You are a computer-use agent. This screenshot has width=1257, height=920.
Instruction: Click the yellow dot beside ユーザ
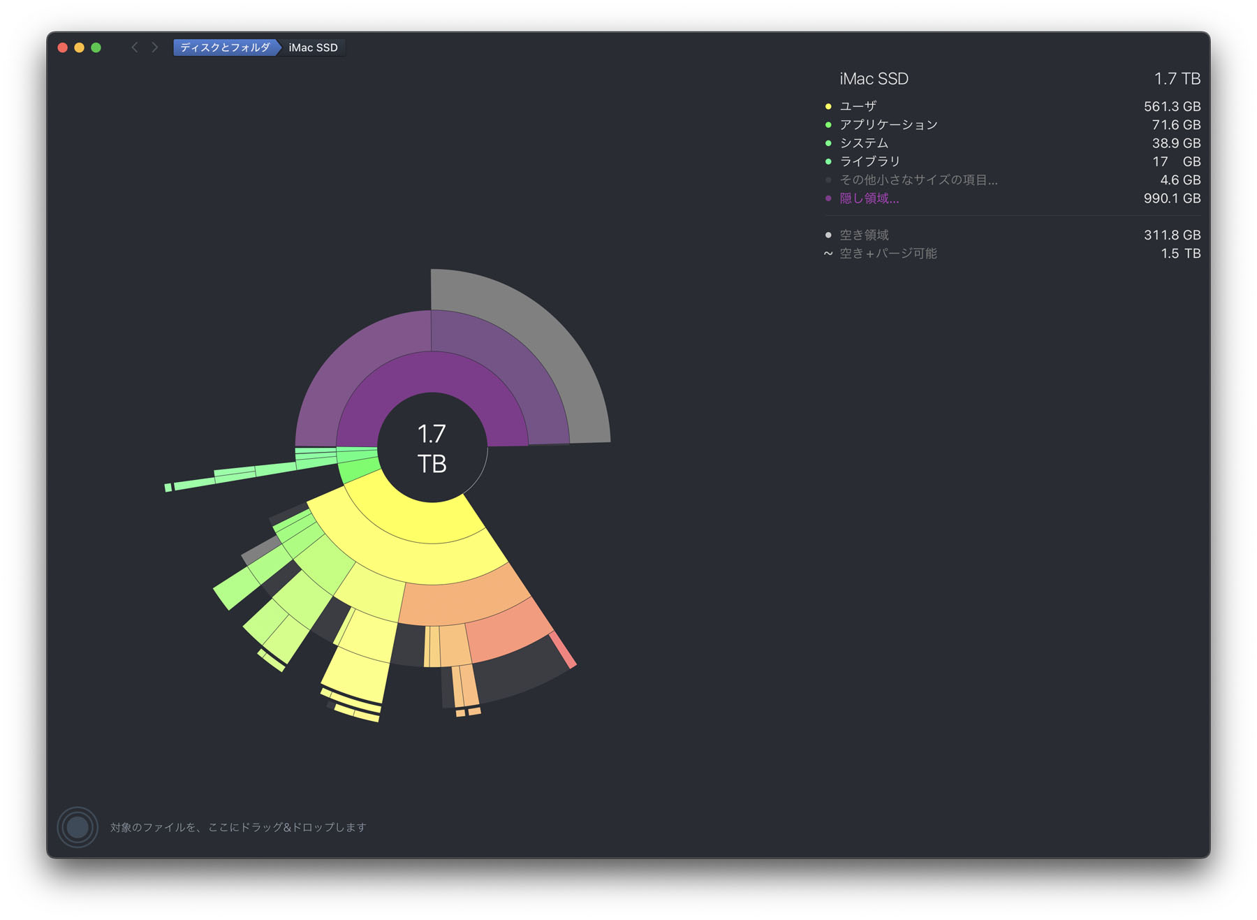pos(828,107)
